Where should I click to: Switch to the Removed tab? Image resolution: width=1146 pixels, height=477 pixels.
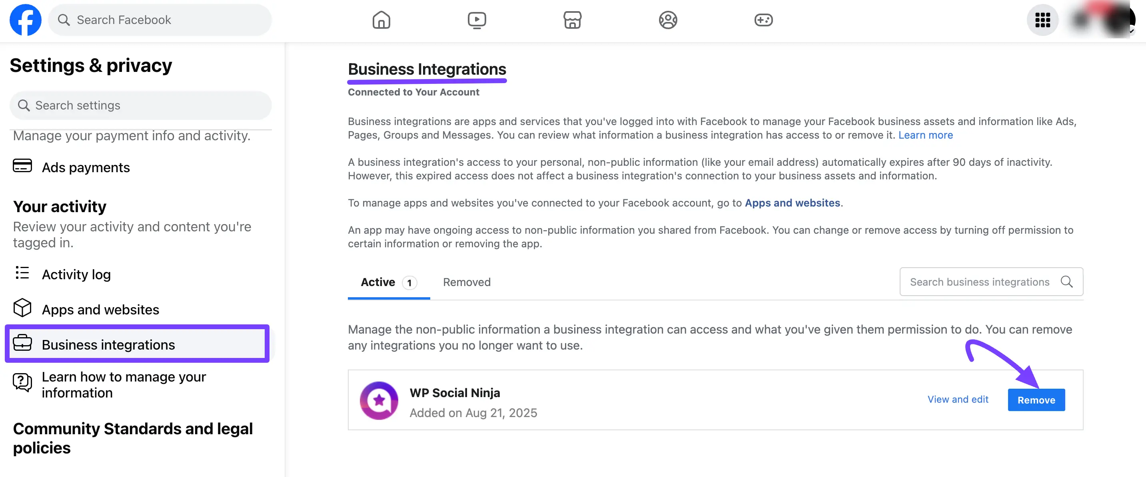466,282
